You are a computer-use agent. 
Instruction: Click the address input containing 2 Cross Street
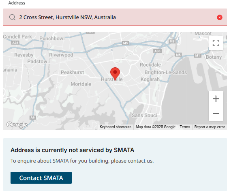pyautogui.click(x=115, y=17)
